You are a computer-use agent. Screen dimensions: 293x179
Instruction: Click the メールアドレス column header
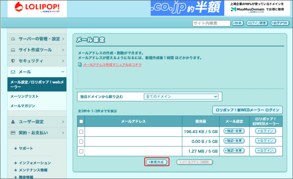(x=133, y=121)
